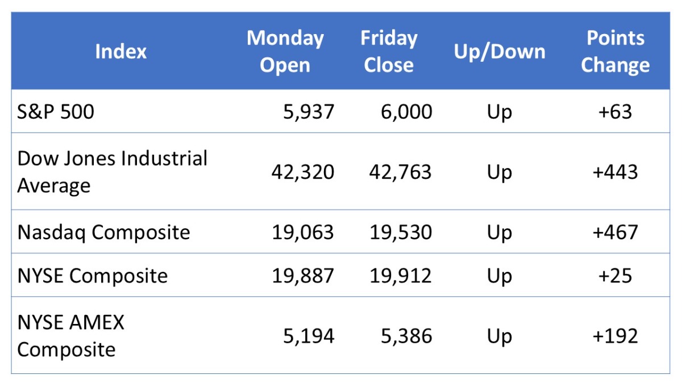Click the Points Change column header

[615, 52]
